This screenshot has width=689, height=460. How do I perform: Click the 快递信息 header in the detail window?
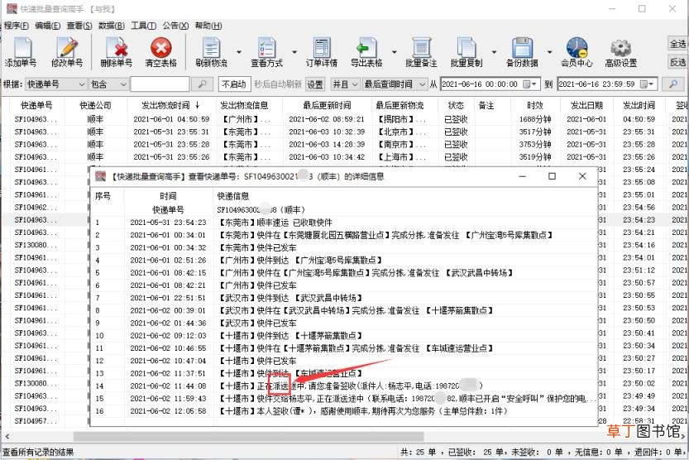233,196
